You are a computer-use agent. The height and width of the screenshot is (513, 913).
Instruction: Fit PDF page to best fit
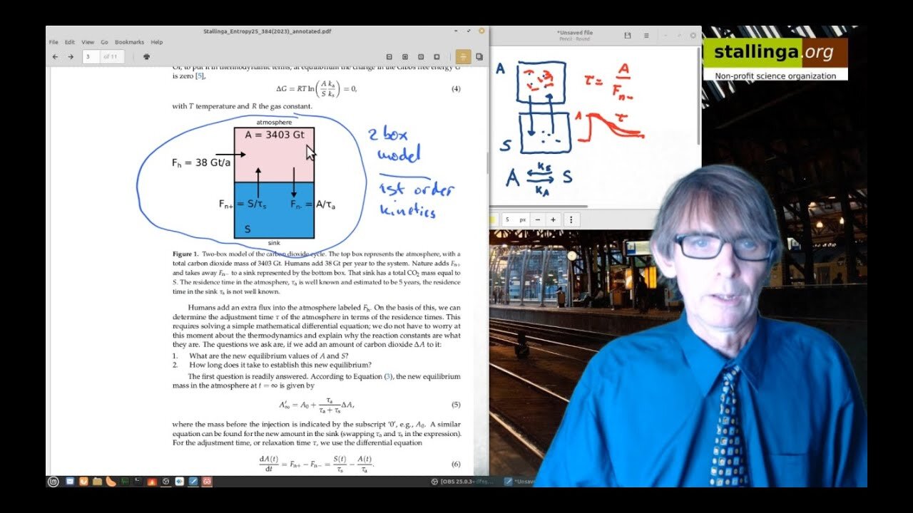[x=437, y=56]
